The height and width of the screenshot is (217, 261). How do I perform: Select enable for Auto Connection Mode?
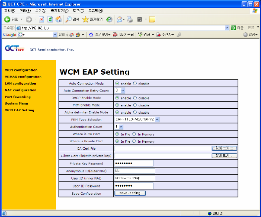[117, 83]
